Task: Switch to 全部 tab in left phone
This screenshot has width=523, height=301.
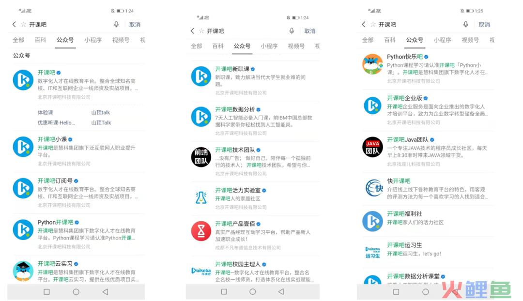Action: [18, 40]
